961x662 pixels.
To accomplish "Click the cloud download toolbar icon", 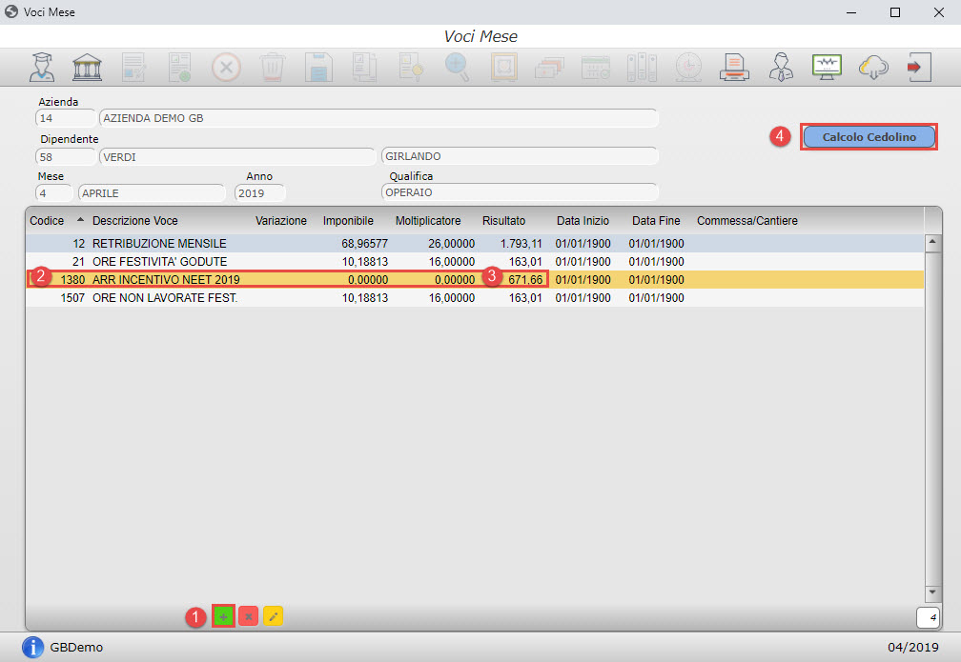I will [x=873, y=67].
